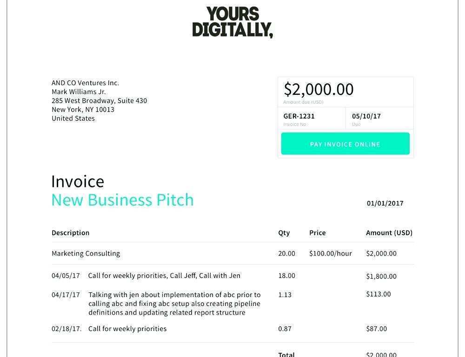The width and height of the screenshot is (465, 357).
Task: Select the $2,000.00 amount due figure
Action: (x=319, y=89)
